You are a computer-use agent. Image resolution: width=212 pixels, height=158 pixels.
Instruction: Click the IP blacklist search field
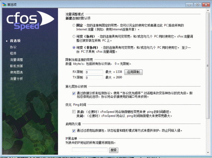[90, 150]
